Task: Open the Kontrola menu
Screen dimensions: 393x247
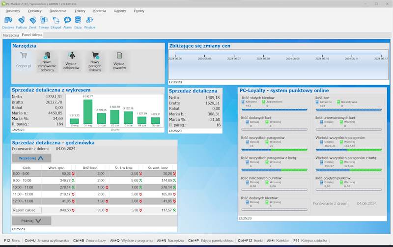Action: (99, 10)
